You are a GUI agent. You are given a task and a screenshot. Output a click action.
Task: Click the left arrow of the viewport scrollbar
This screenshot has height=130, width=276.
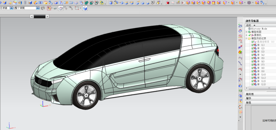coord(32,17)
